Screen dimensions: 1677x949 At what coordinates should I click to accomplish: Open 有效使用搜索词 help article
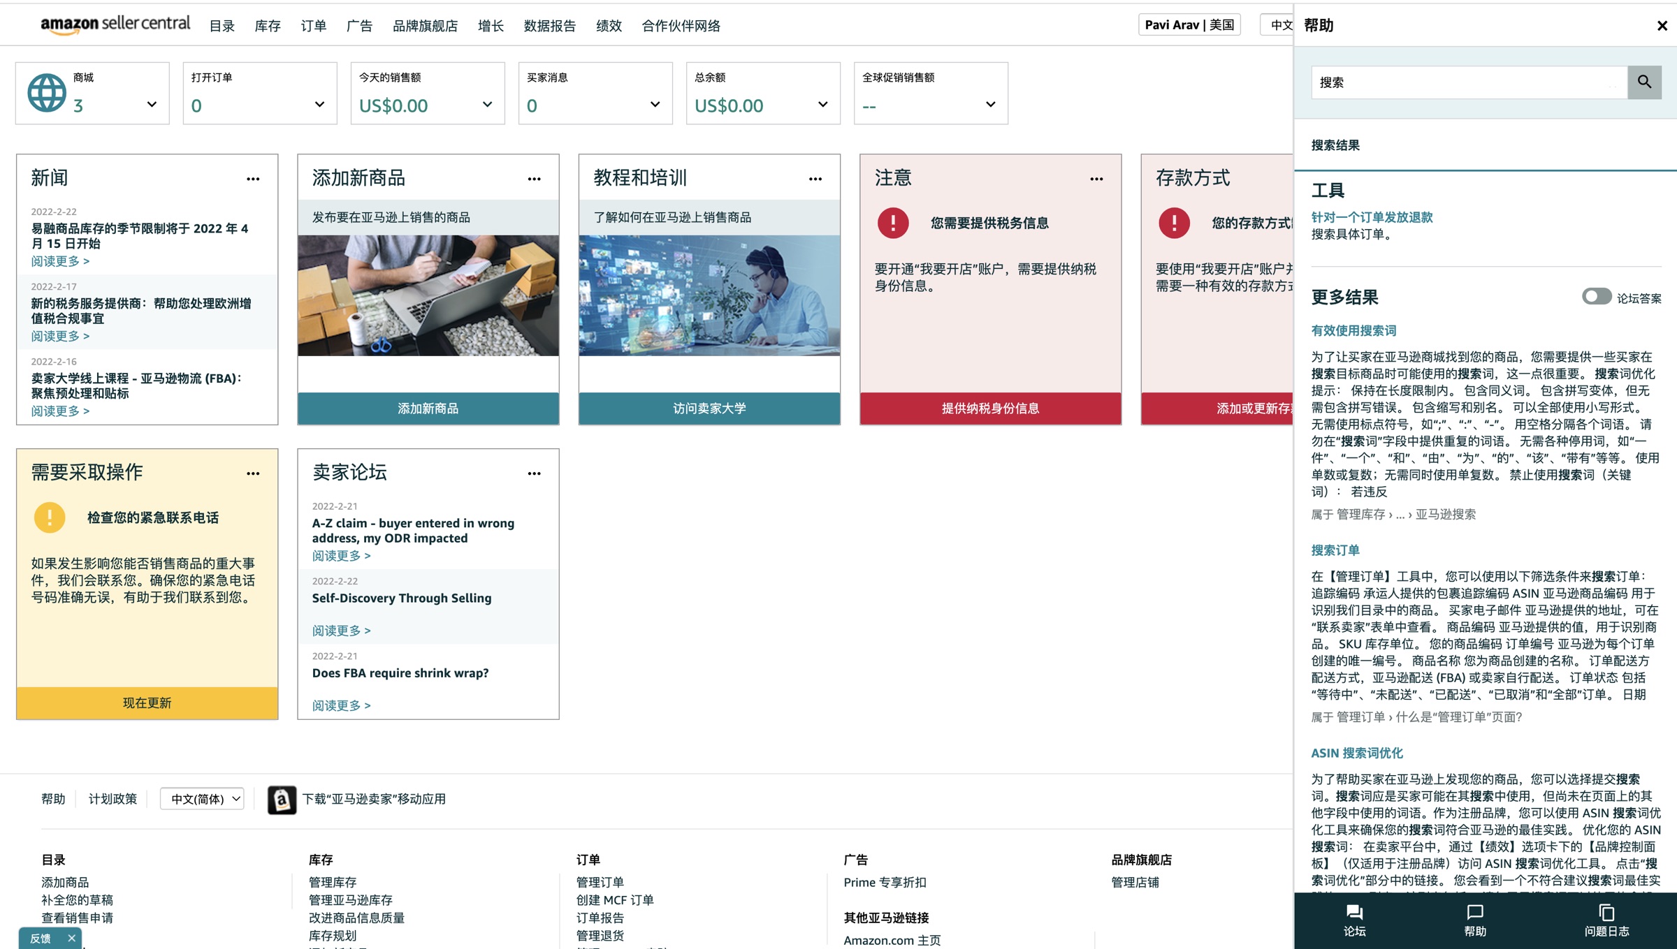click(x=1353, y=330)
